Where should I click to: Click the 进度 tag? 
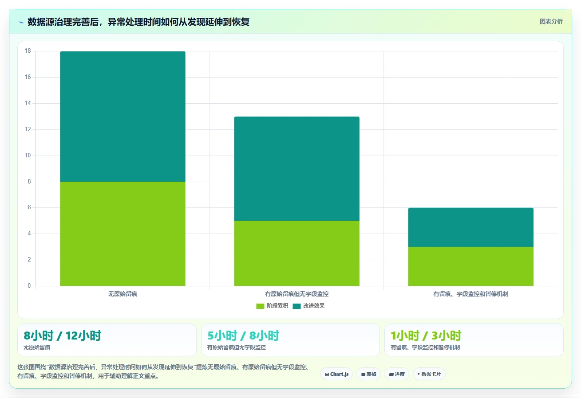(x=397, y=374)
